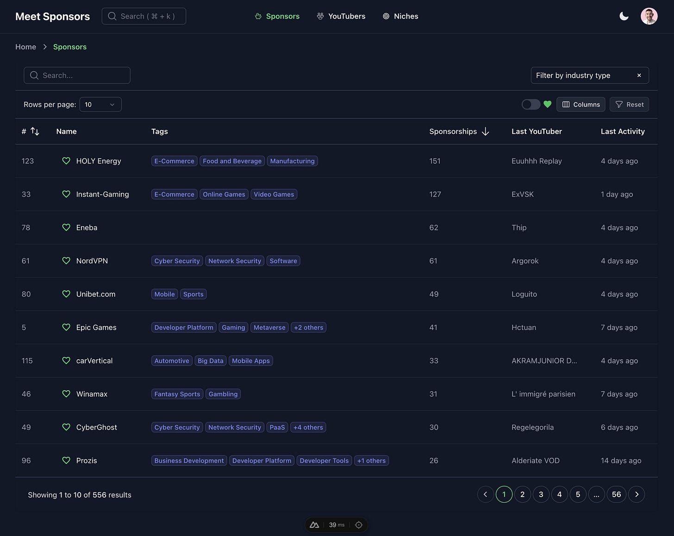Open user profile avatar
Screen dimensions: 674x536
649,16
